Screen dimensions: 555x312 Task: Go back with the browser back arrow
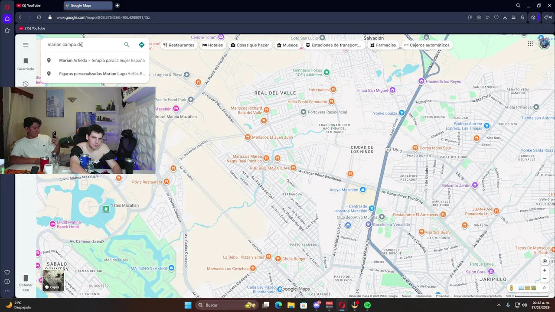pos(20,17)
